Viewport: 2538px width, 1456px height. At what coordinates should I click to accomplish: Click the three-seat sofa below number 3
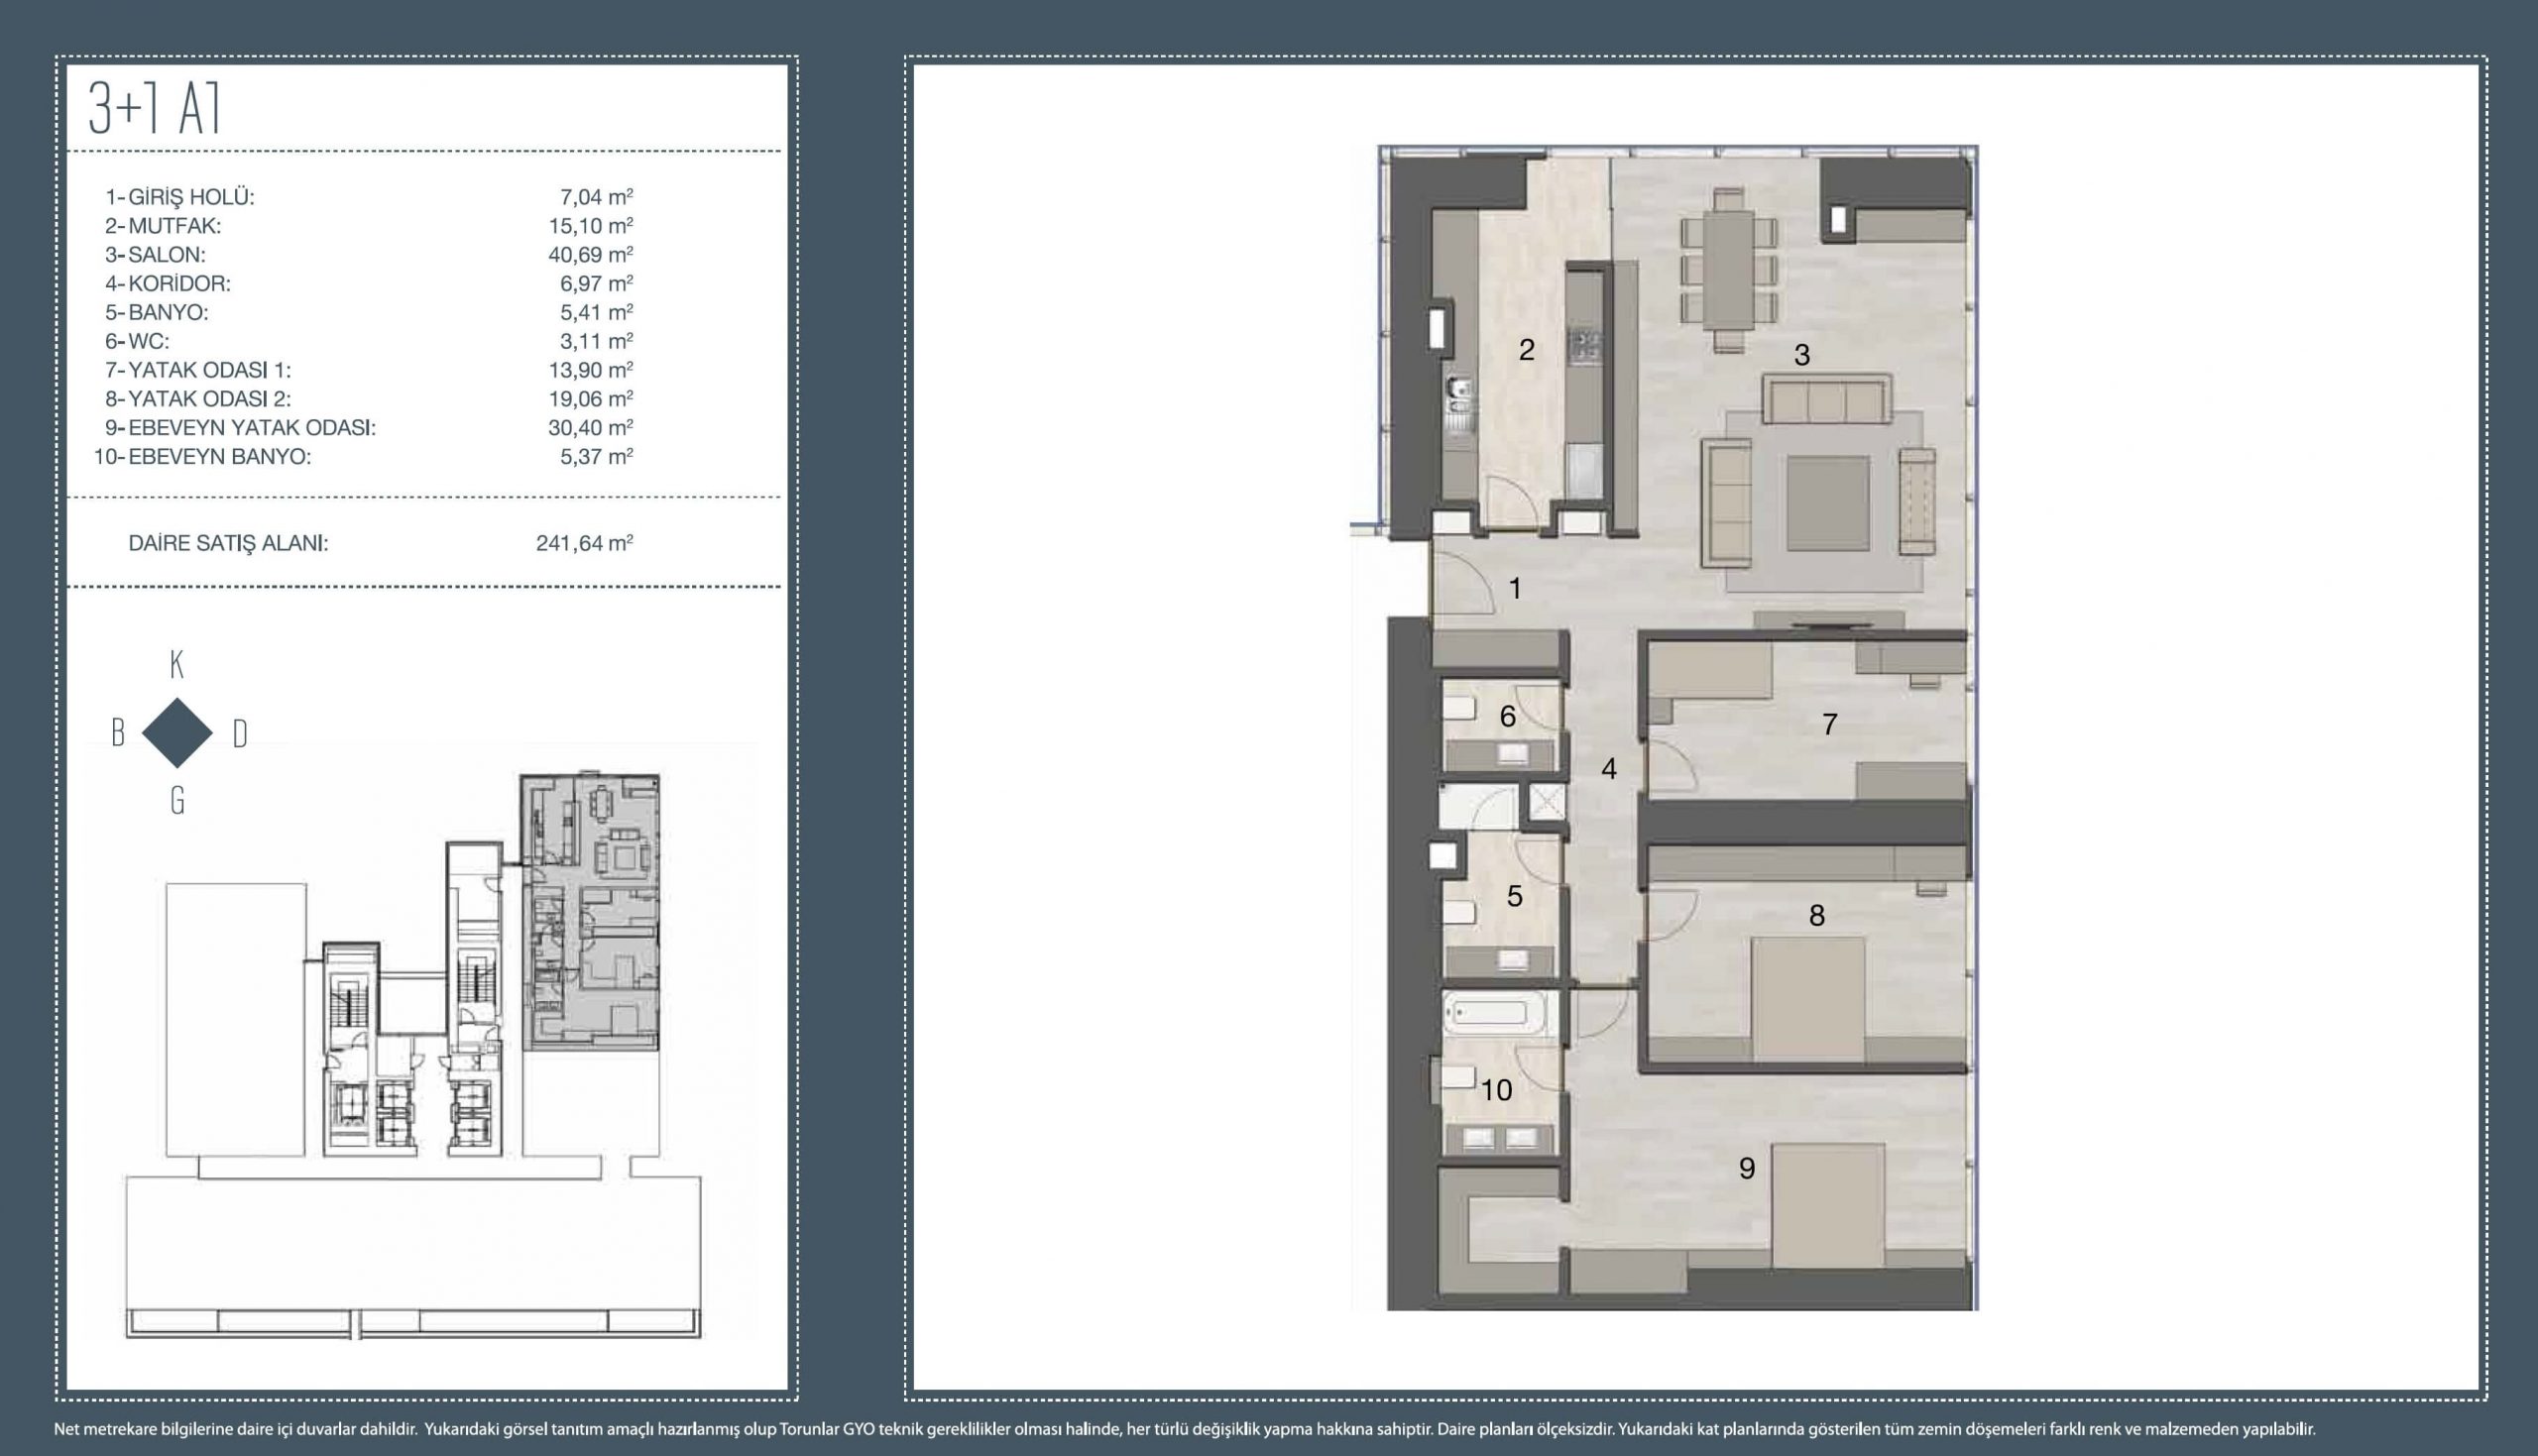click(x=1826, y=400)
